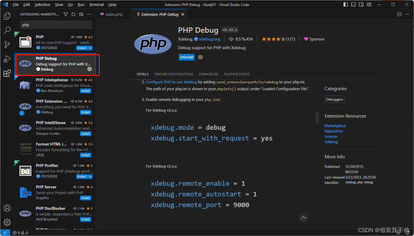
Task: Open gear menu on PHP Debug list item
Action: tap(89, 69)
